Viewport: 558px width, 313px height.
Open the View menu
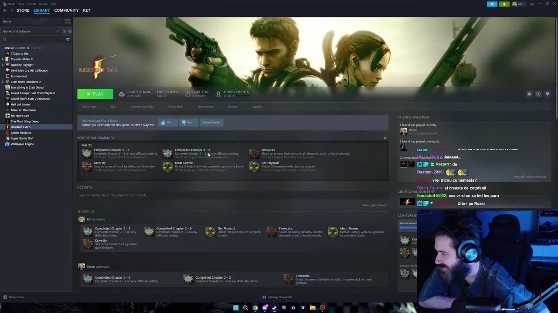[x=21, y=4]
